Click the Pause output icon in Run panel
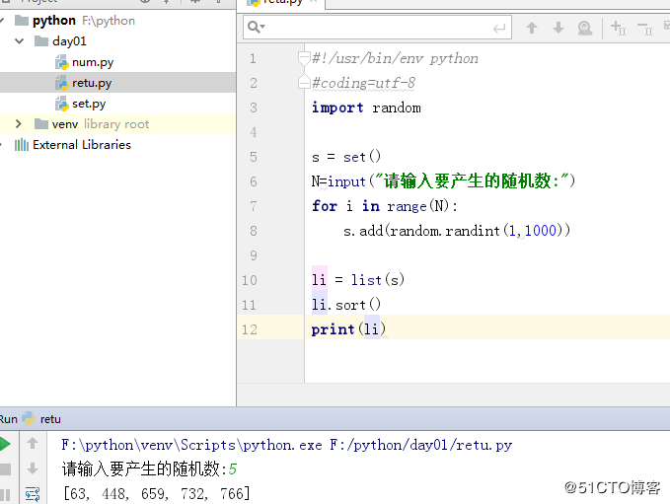This screenshot has width=670, height=504. coord(5,495)
